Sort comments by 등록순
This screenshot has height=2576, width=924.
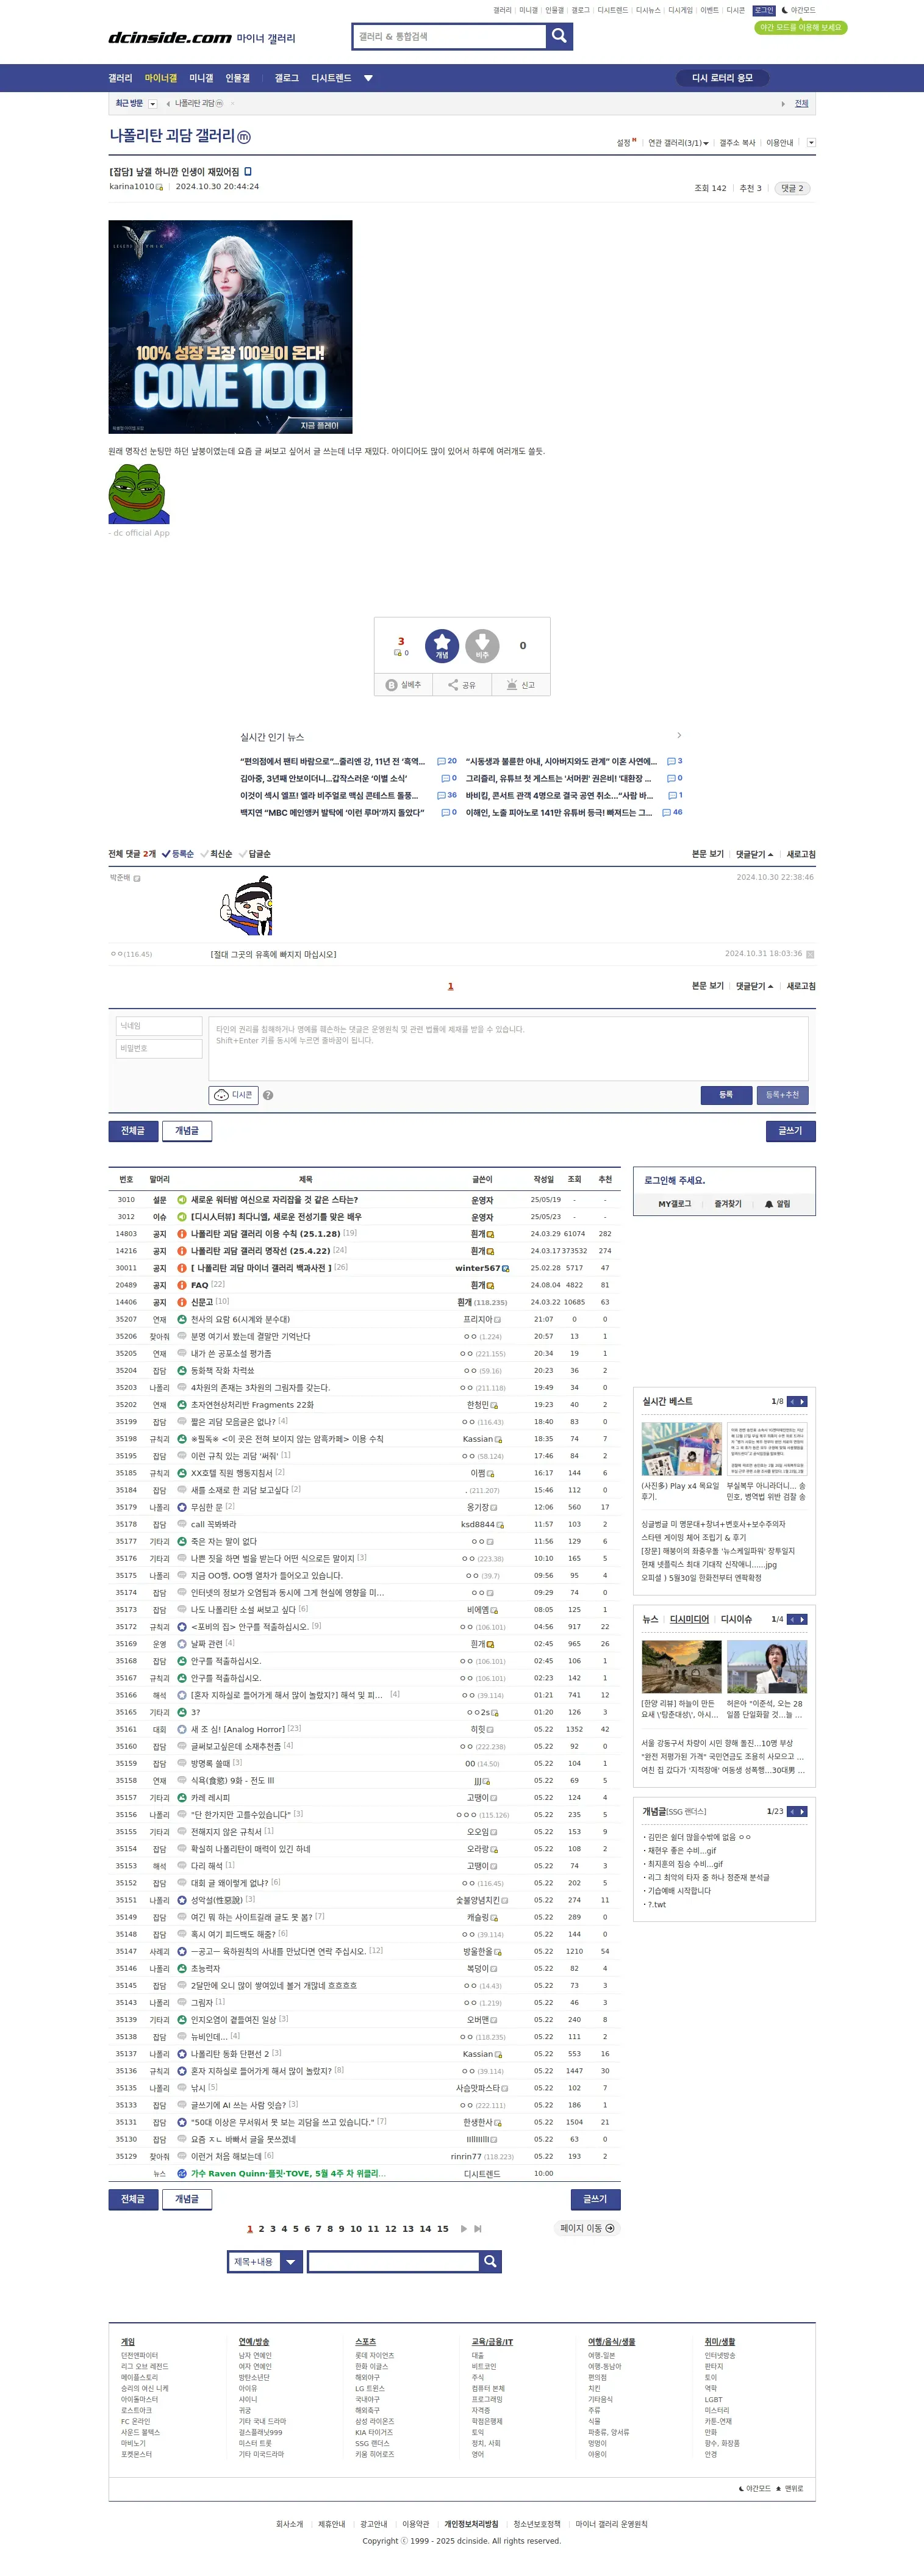click(178, 854)
